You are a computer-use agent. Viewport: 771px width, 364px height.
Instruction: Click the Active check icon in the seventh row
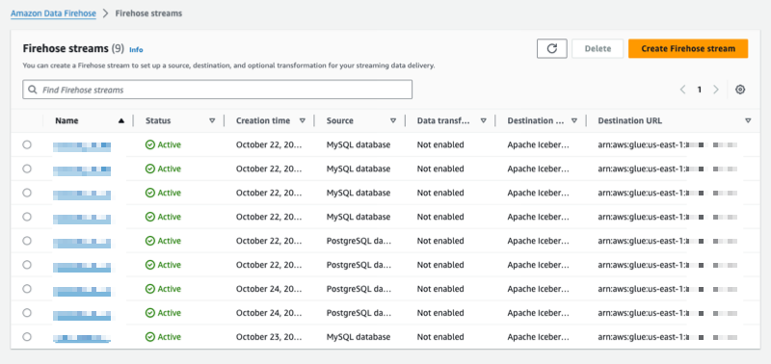click(150, 289)
